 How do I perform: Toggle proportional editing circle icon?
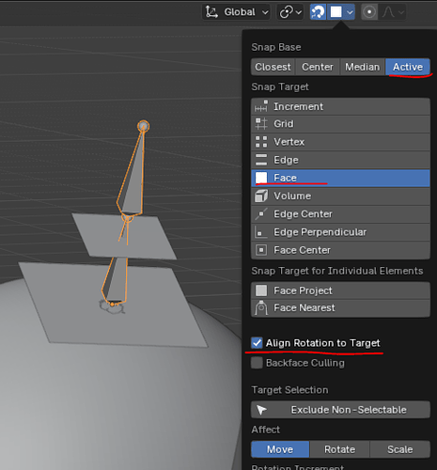pos(369,12)
